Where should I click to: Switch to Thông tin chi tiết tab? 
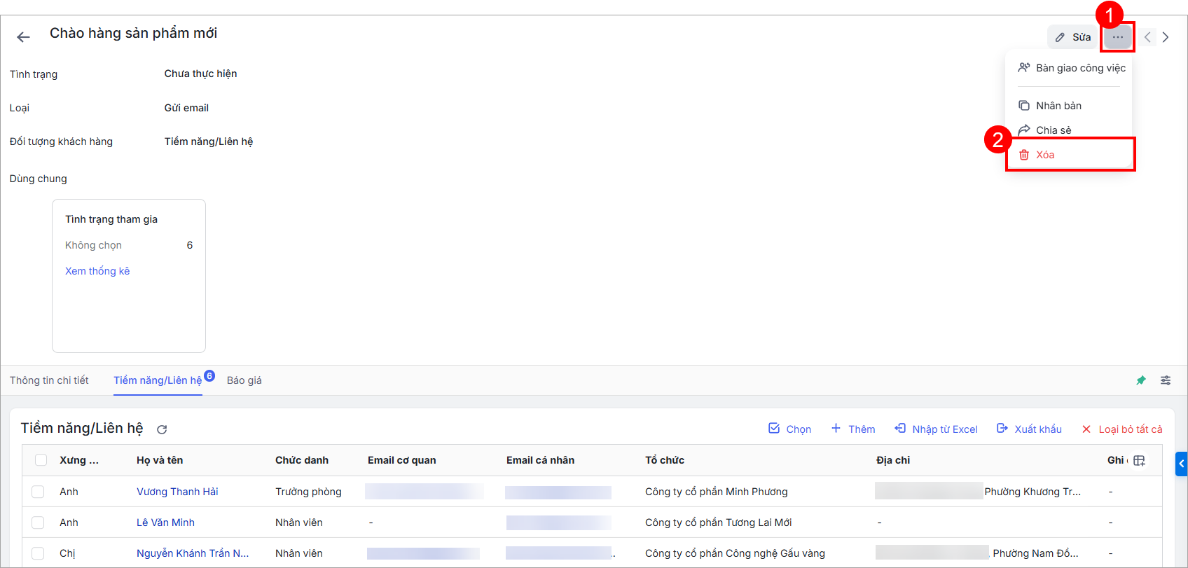49,380
